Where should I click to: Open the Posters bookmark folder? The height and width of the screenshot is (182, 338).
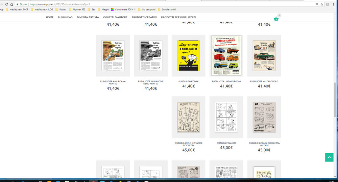pyautogui.click(x=61, y=9)
